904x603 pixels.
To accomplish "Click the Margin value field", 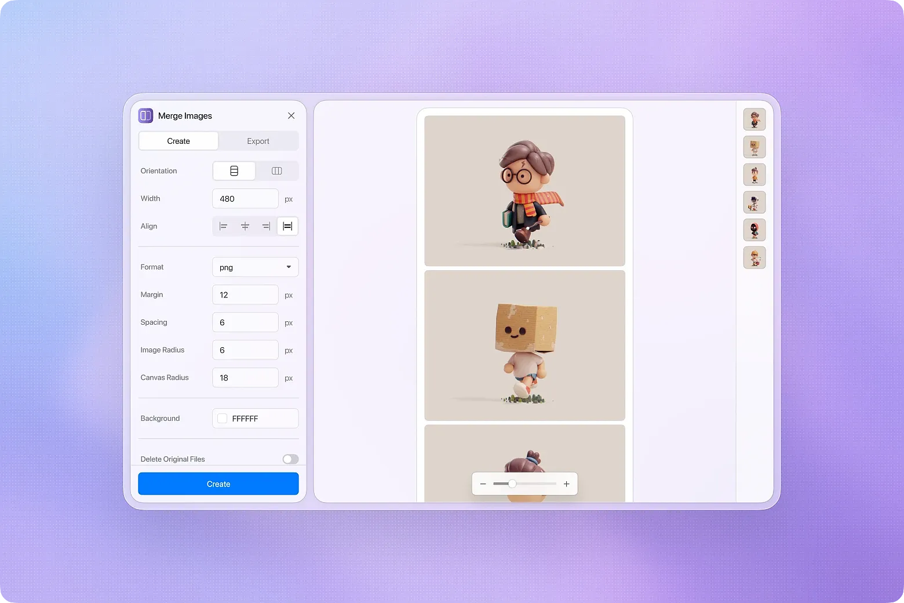I will [245, 295].
